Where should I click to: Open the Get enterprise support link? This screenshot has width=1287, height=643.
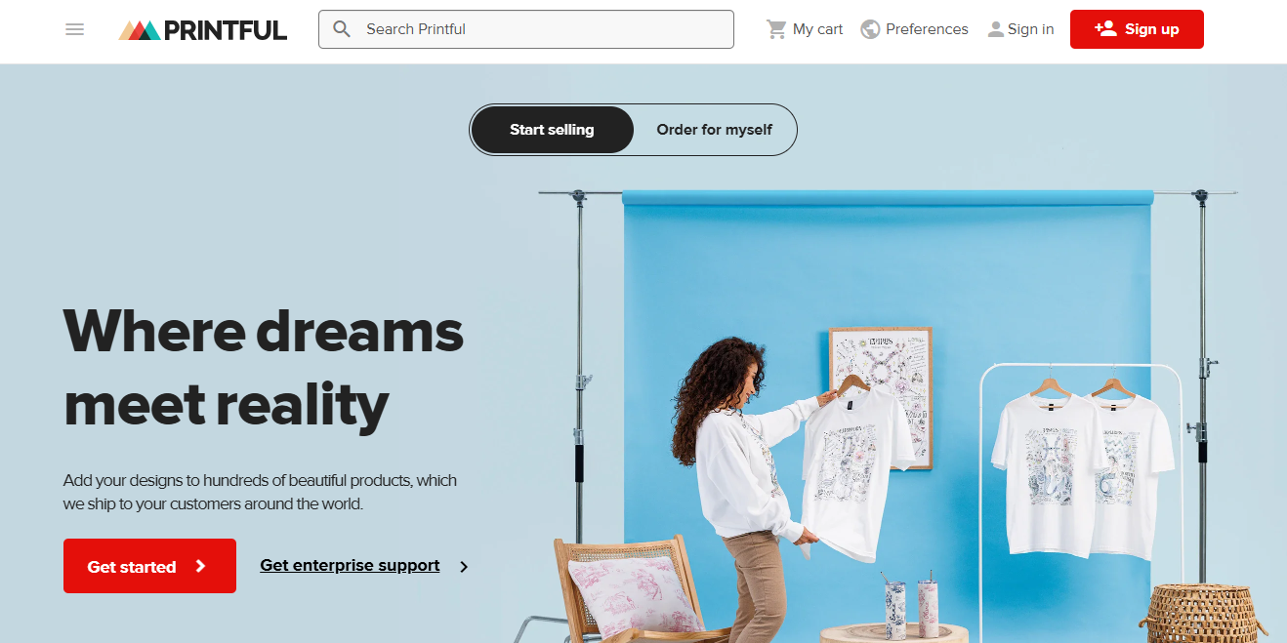click(x=350, y=566)
